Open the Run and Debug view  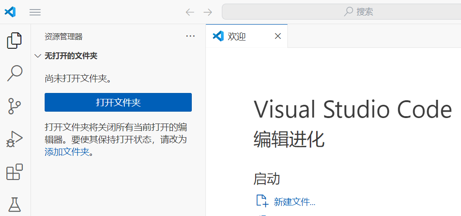15,139
